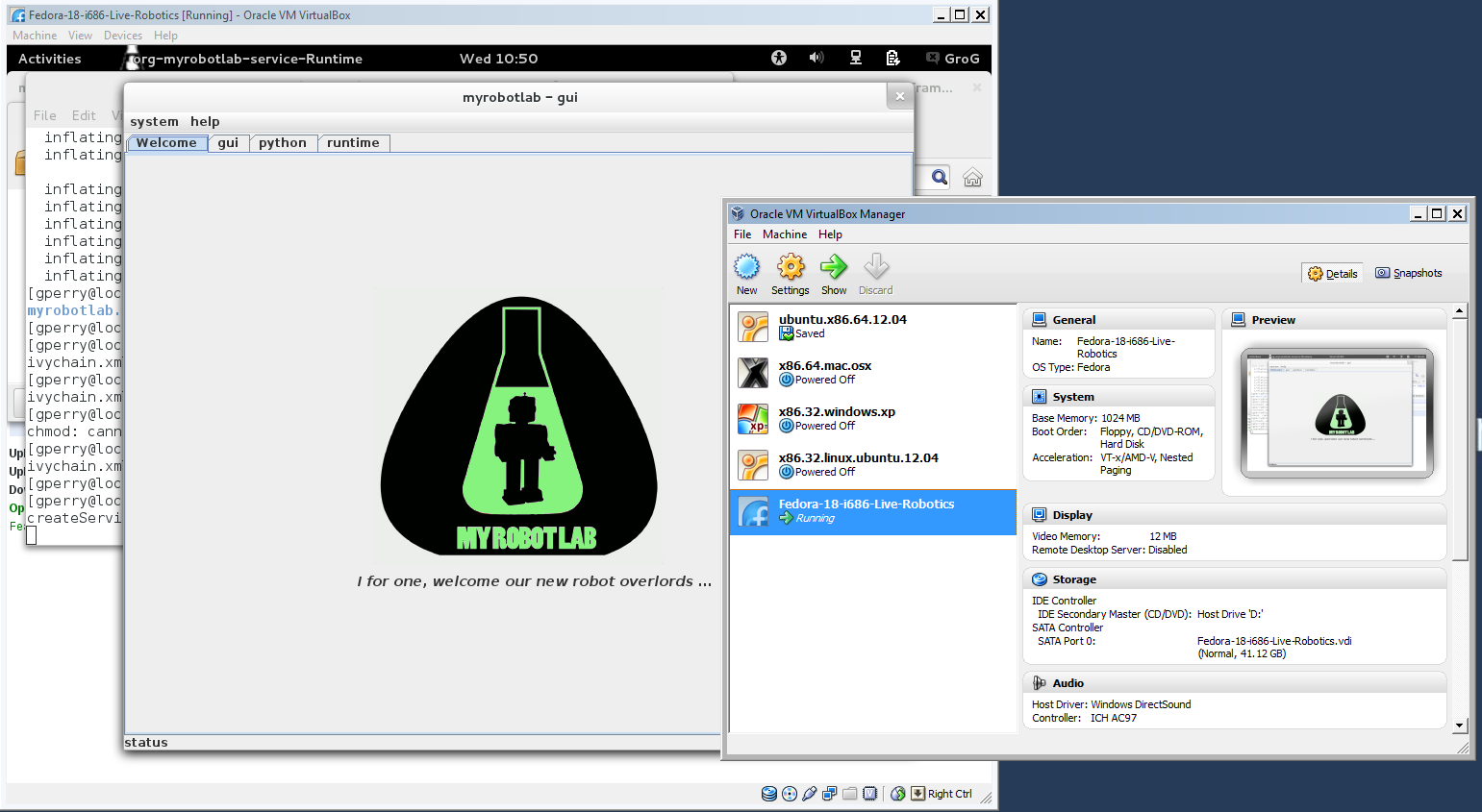Open the volume speaker icon in top bar
The width and height of the screenshot is (1482, 812).
pos(816,58)
